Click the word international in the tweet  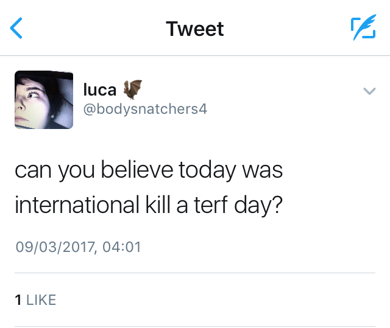[x=77, y=204]
